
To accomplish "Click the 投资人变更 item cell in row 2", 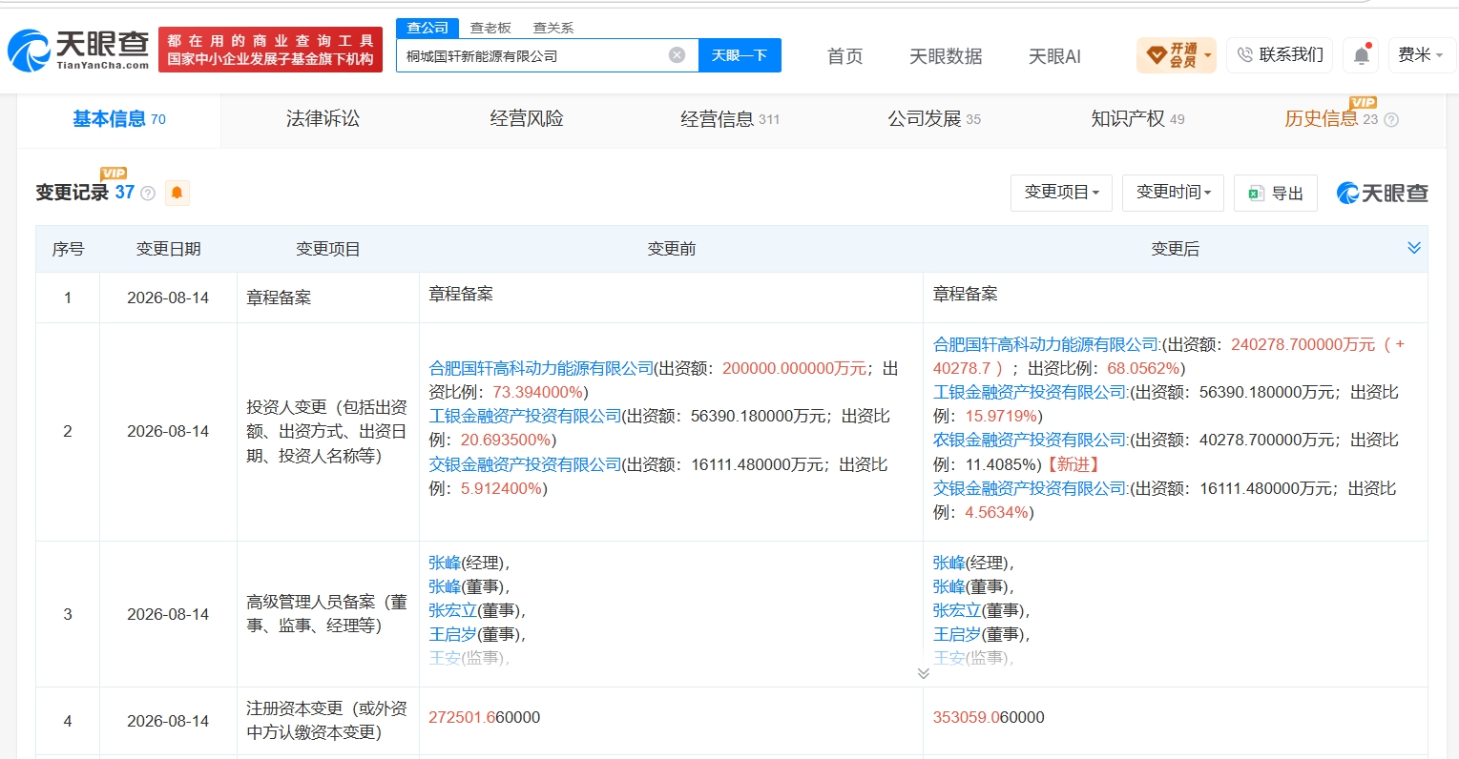I will pos(327,431).
